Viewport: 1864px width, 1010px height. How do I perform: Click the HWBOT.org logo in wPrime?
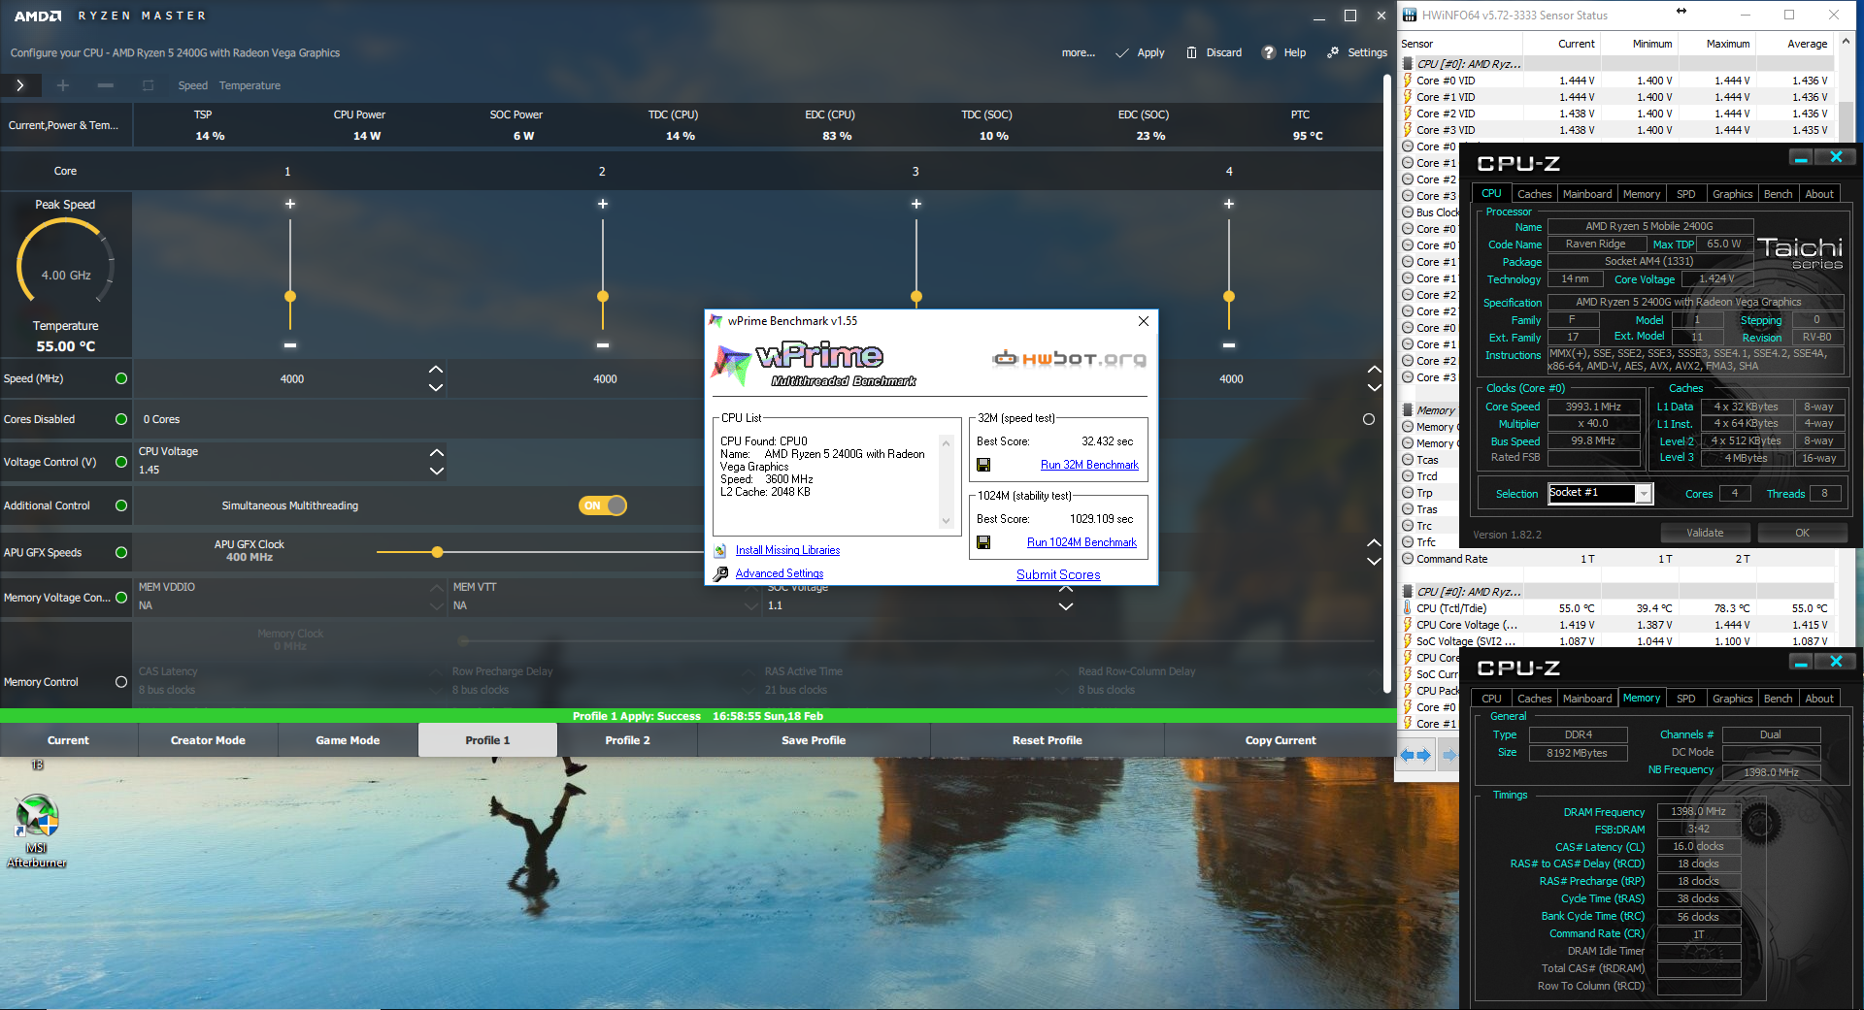point(1069,359)
